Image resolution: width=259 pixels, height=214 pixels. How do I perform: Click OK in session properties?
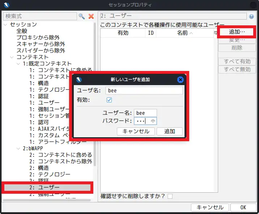[x=243, y=207]
